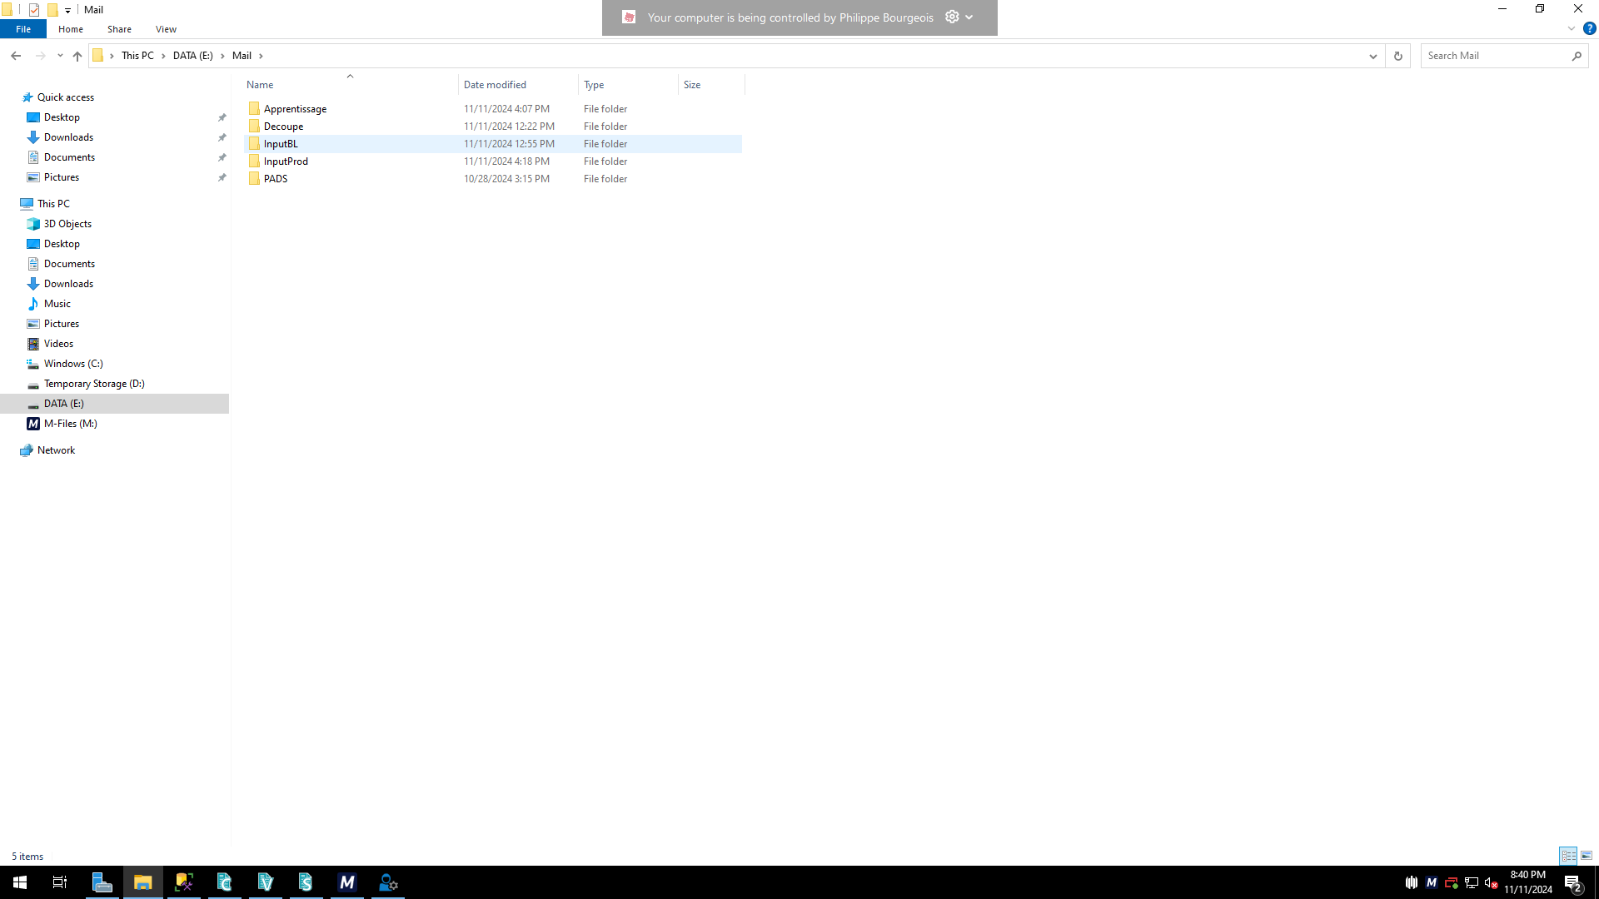Screen dimensions: 1599x899
Task: Expand chevron after Mail breadcrumb
Action: (x=261, y=56)
